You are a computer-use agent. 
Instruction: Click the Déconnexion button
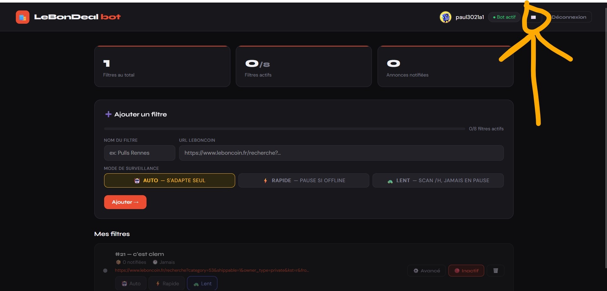(x=569, y=17)
